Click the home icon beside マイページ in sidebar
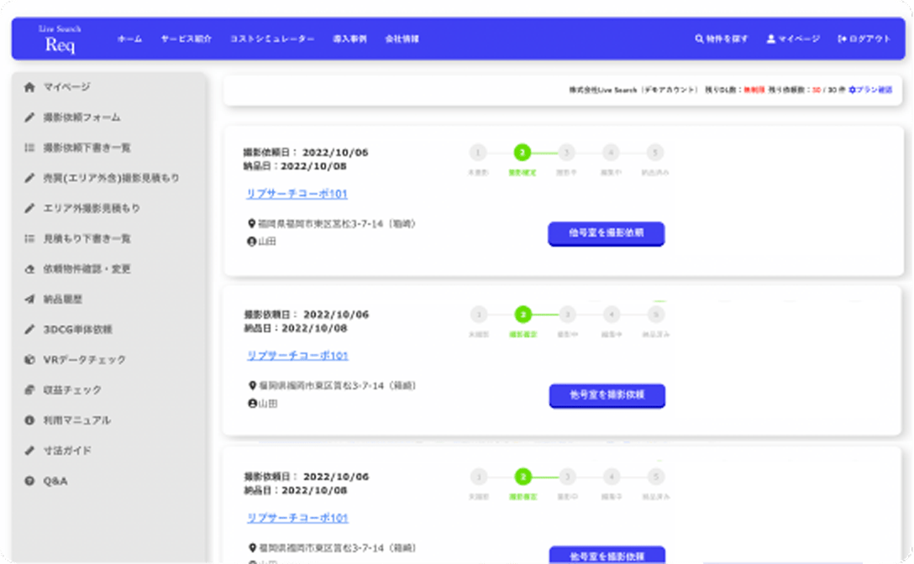 [29, 87]
